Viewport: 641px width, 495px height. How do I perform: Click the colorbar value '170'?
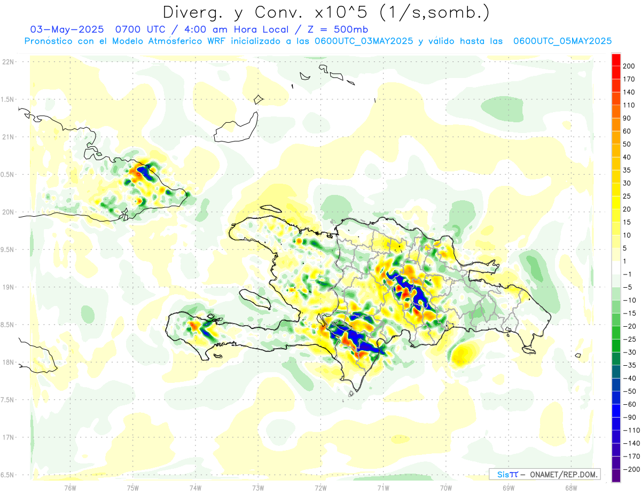tap(629, 79)
